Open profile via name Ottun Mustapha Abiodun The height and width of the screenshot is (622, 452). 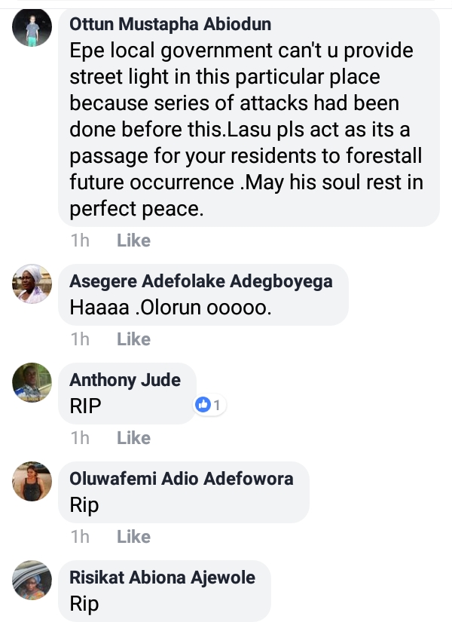(170, 25)
